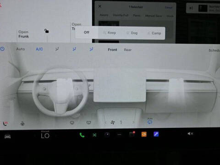Tap the LO temperature setting
Image resolution: width=220 pixels, height=165 pixels.
tap(45, 136)
